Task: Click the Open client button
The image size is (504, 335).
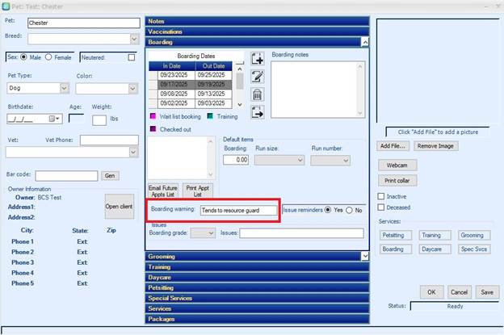Action: [x=120, y=207]
